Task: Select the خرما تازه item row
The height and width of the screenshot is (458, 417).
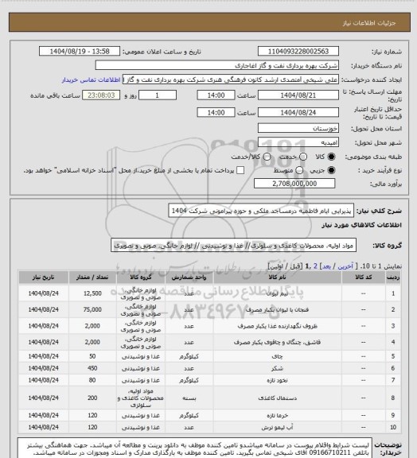Action: [x=209, y=415]
